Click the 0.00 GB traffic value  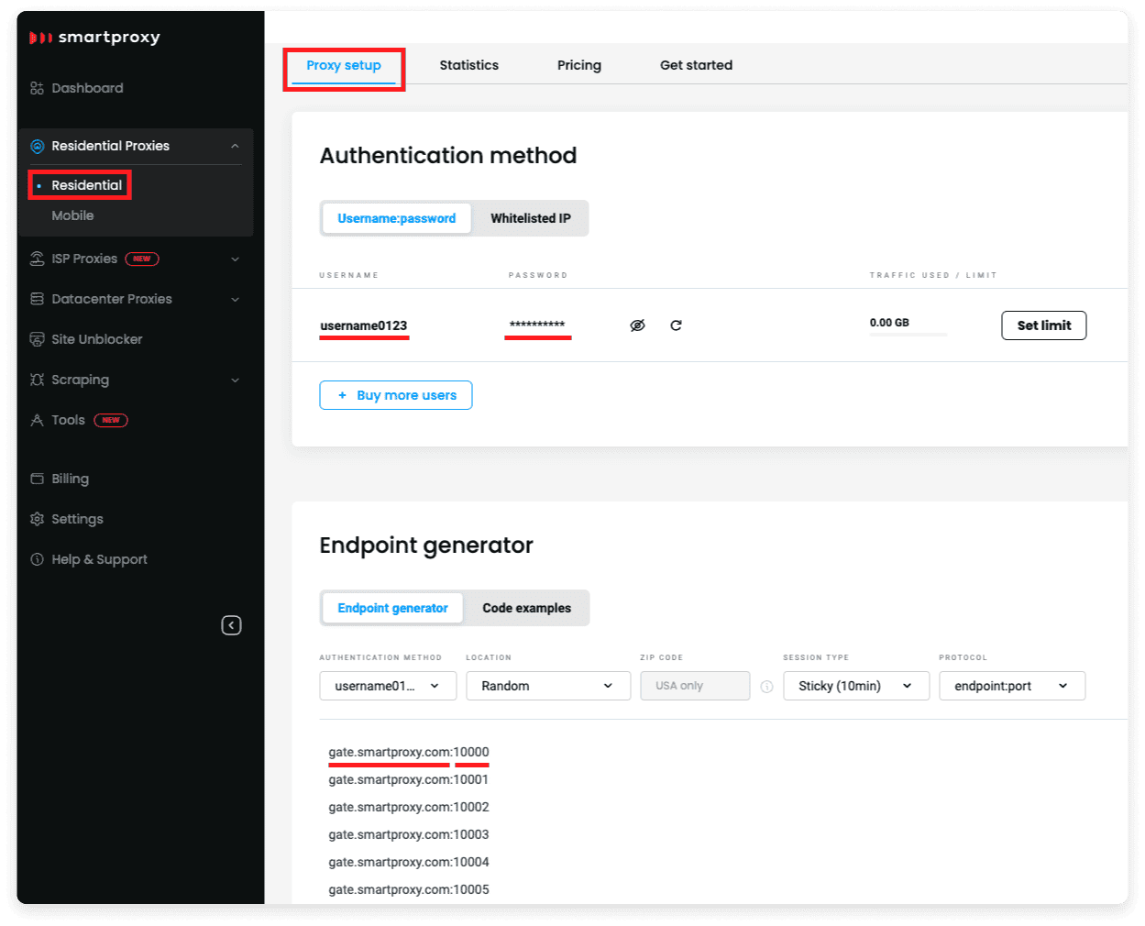pos(889,323)
